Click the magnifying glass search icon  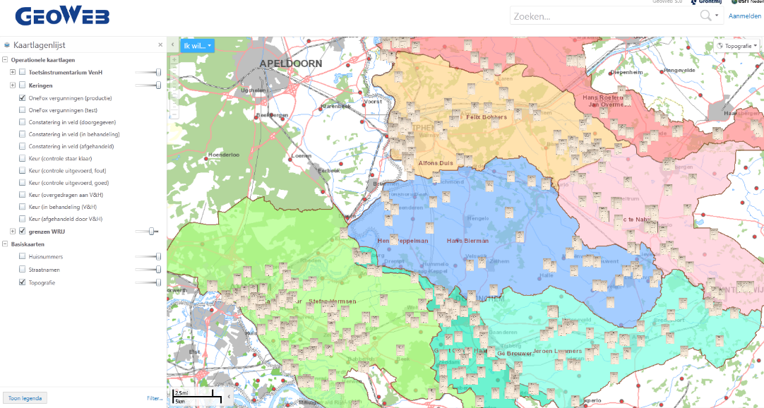click(x=705, y=16)
